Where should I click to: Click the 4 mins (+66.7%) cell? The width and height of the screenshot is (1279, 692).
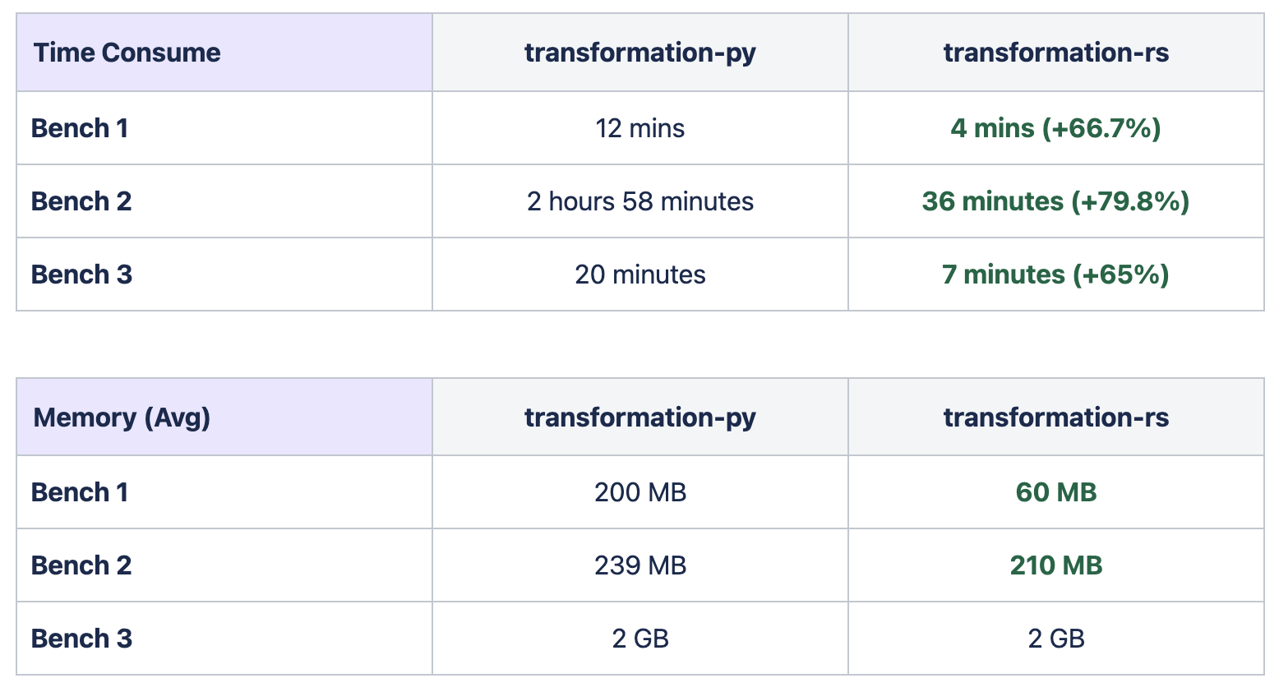(1055, 128)
